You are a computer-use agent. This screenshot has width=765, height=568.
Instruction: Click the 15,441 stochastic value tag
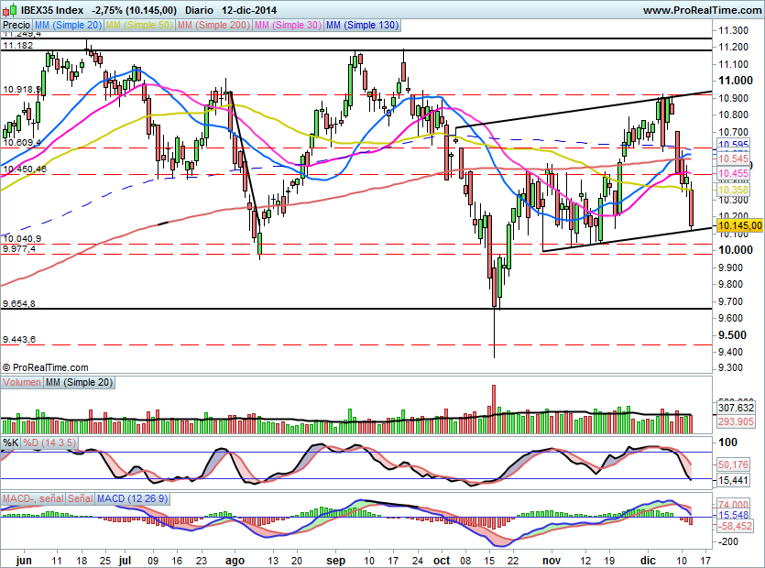733,481
